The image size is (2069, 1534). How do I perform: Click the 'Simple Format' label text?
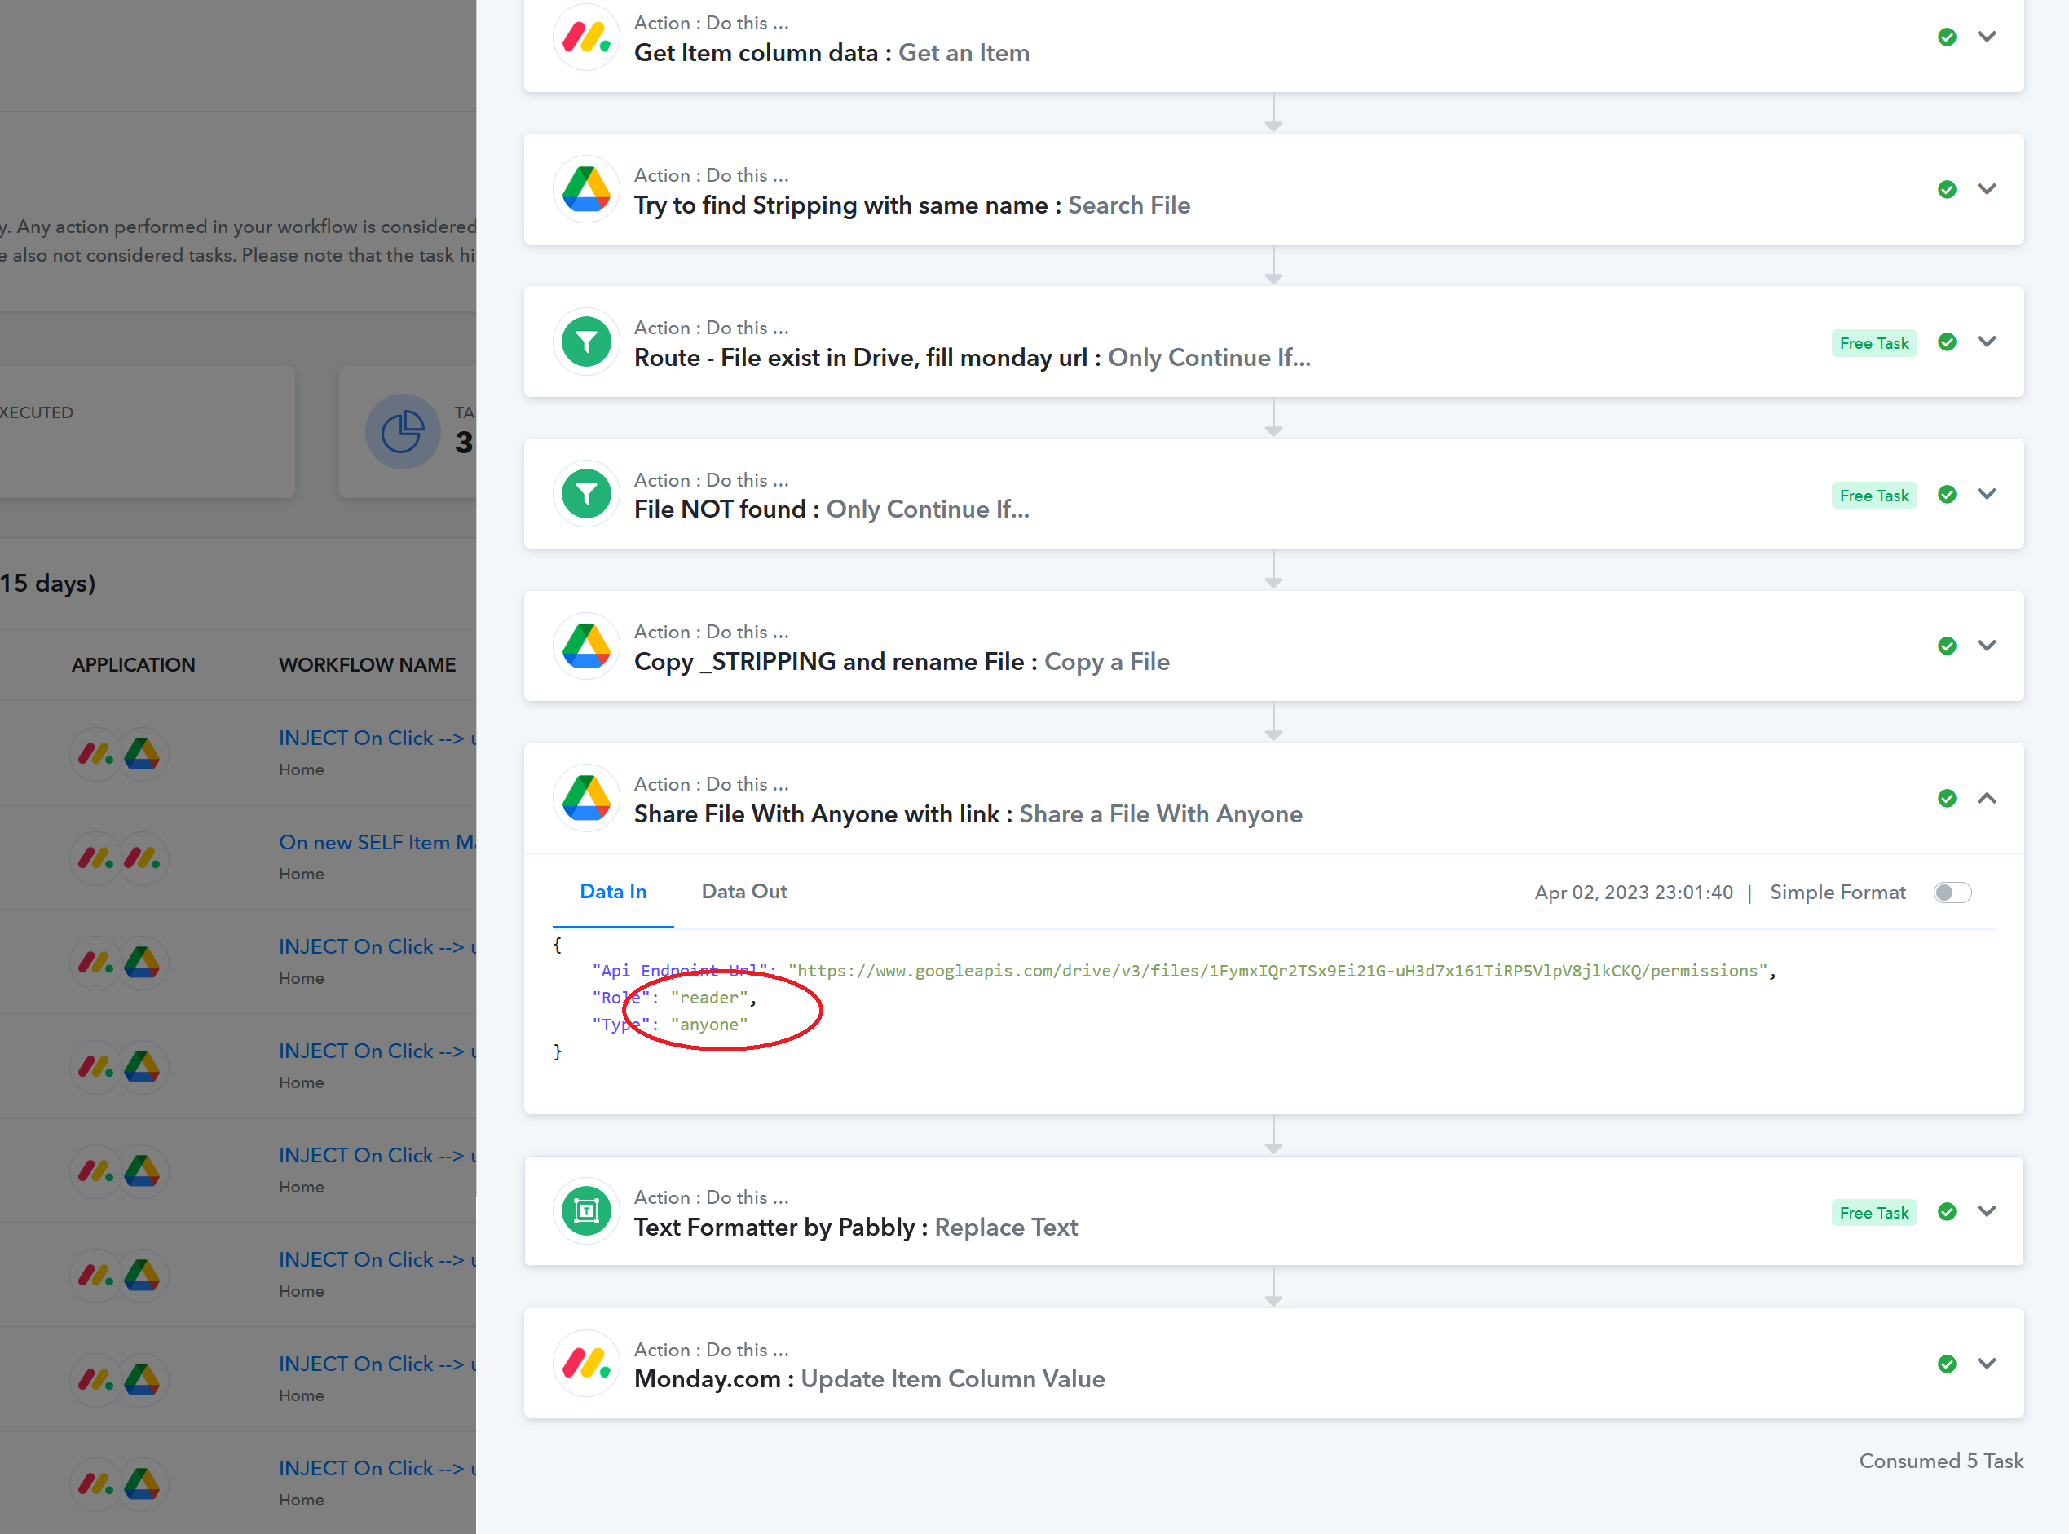(1837, 893)
